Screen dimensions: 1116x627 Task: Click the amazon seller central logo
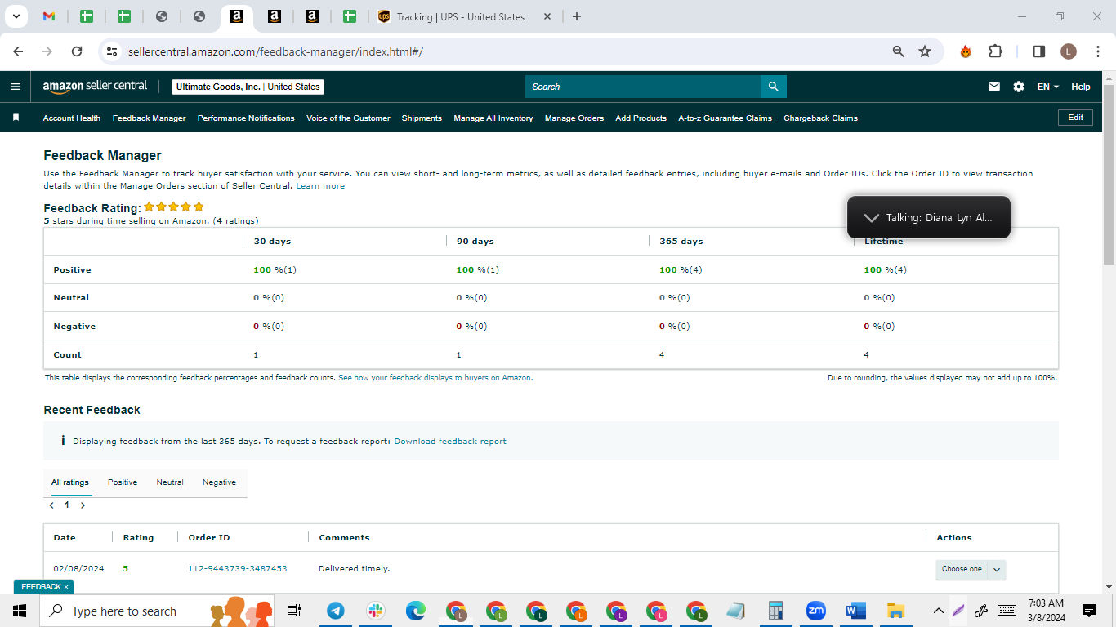pyautogui.click(x=95, y=86)
